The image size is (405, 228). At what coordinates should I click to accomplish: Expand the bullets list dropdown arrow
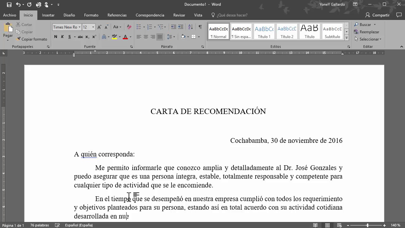144,27
